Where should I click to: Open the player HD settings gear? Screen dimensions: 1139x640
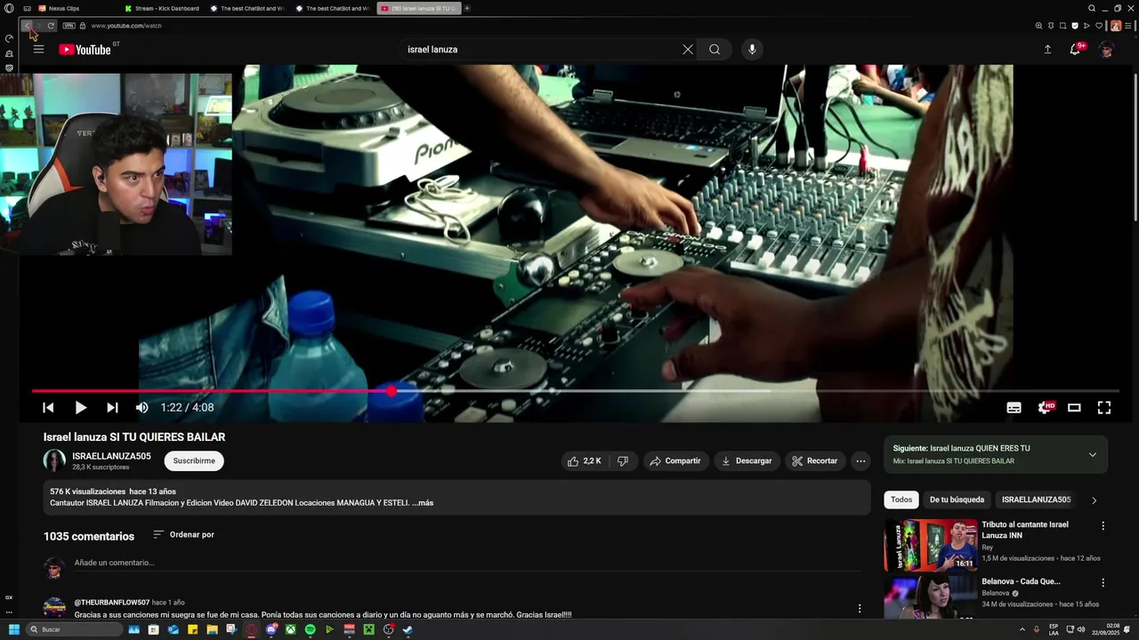point(1046,407)
